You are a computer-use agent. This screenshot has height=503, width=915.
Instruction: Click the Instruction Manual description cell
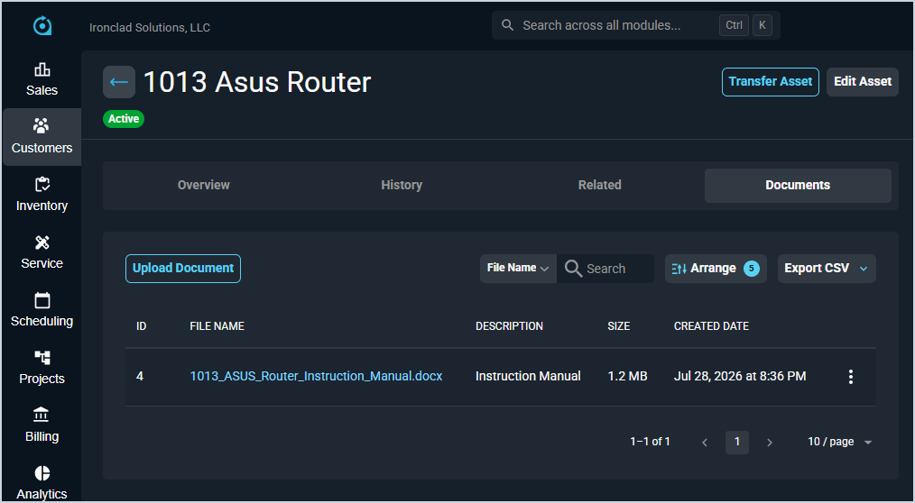click(x=528, y=377)
